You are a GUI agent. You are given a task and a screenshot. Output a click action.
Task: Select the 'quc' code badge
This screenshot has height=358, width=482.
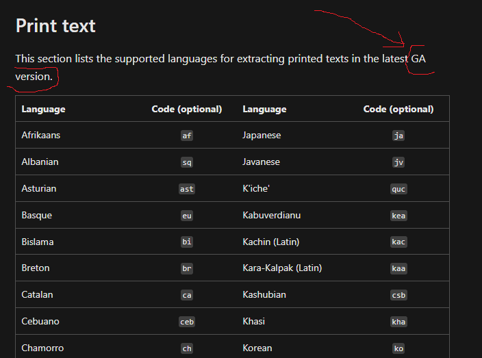[x=398, y=189]
